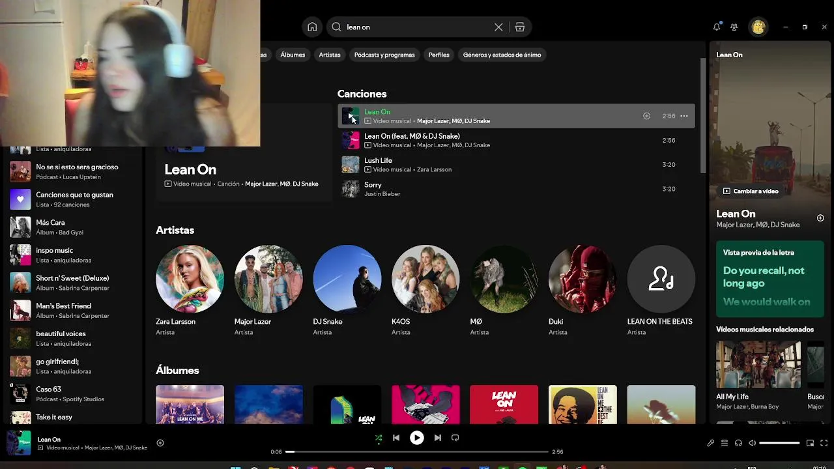Open Canciones que te gustan playlist
Screen dimensions: 834x469
72,199
